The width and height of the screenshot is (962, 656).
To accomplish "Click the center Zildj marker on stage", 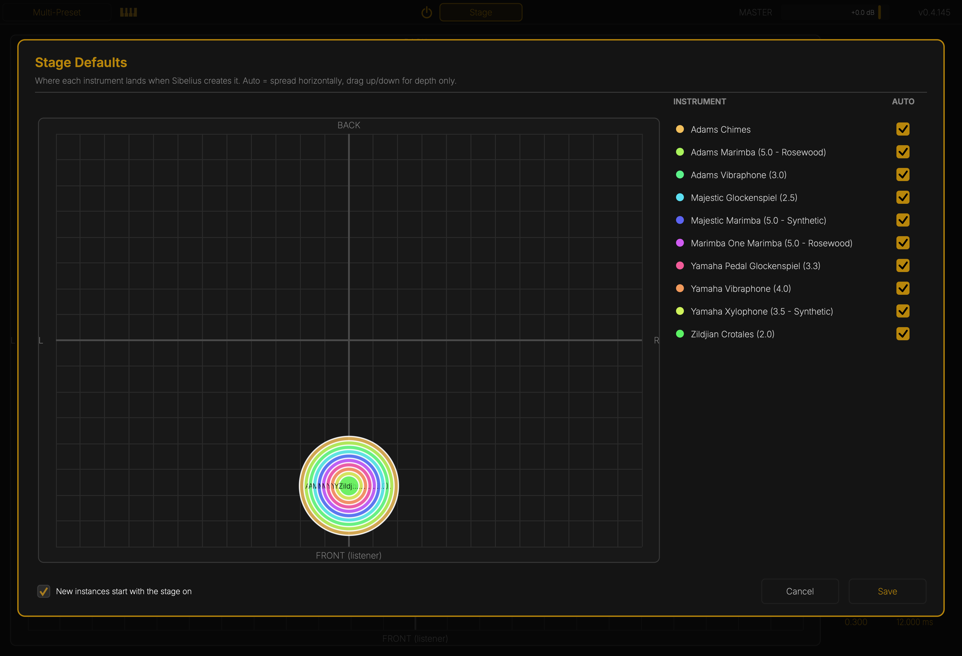I will pos(349,486).
